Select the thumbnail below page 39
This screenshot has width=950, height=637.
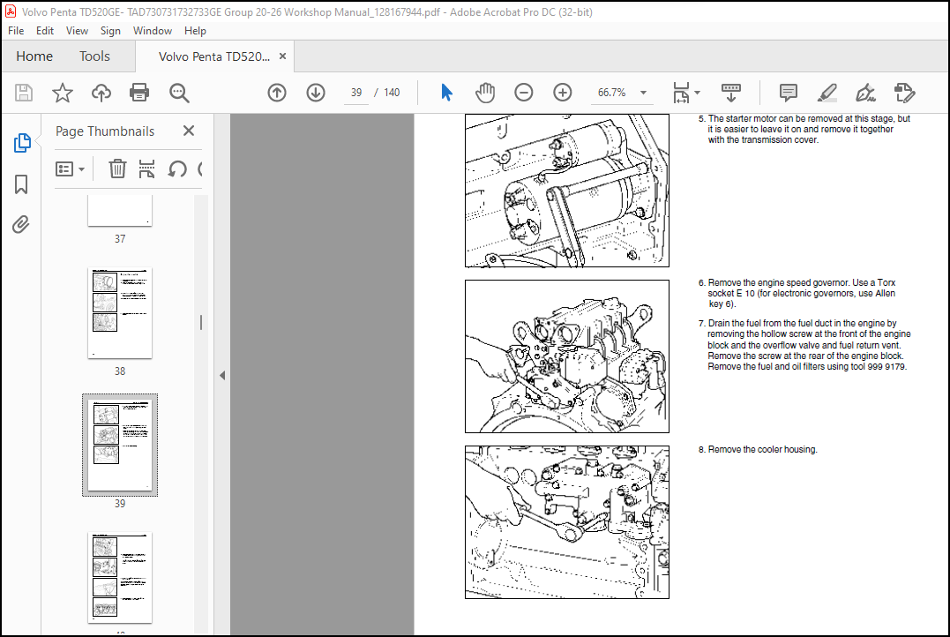point(120,578)
